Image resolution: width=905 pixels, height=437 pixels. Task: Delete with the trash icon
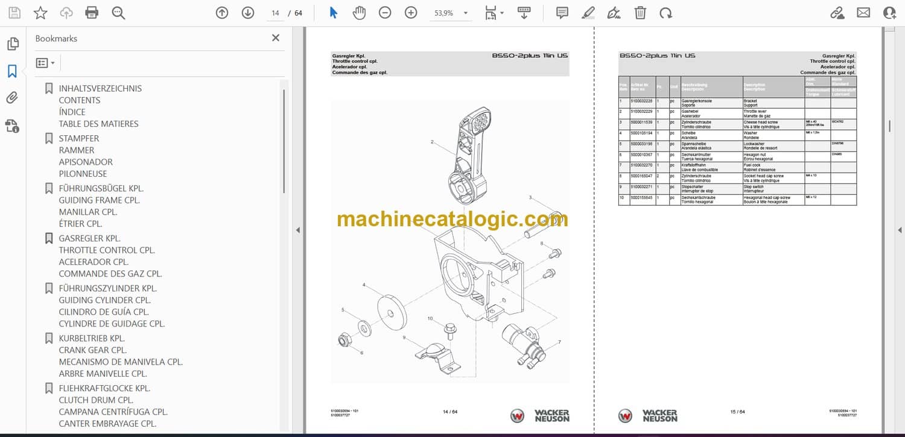(640, 13)
